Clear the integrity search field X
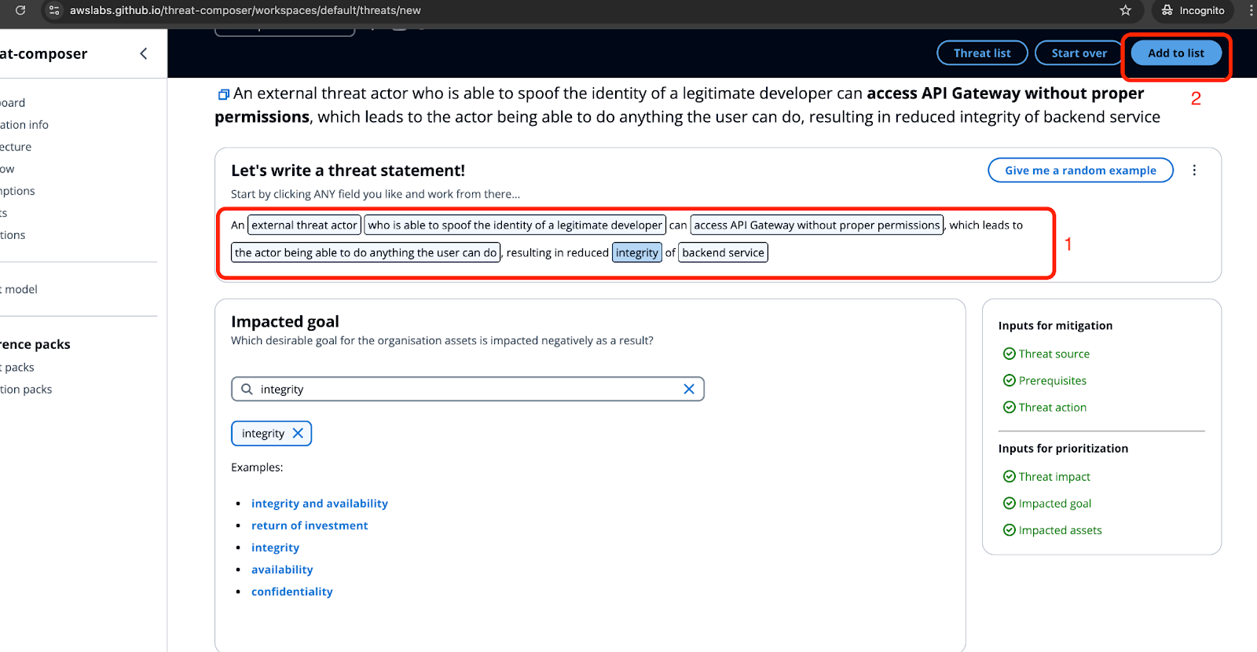This screenshot has width=1257, height=652. coord(689,389)
